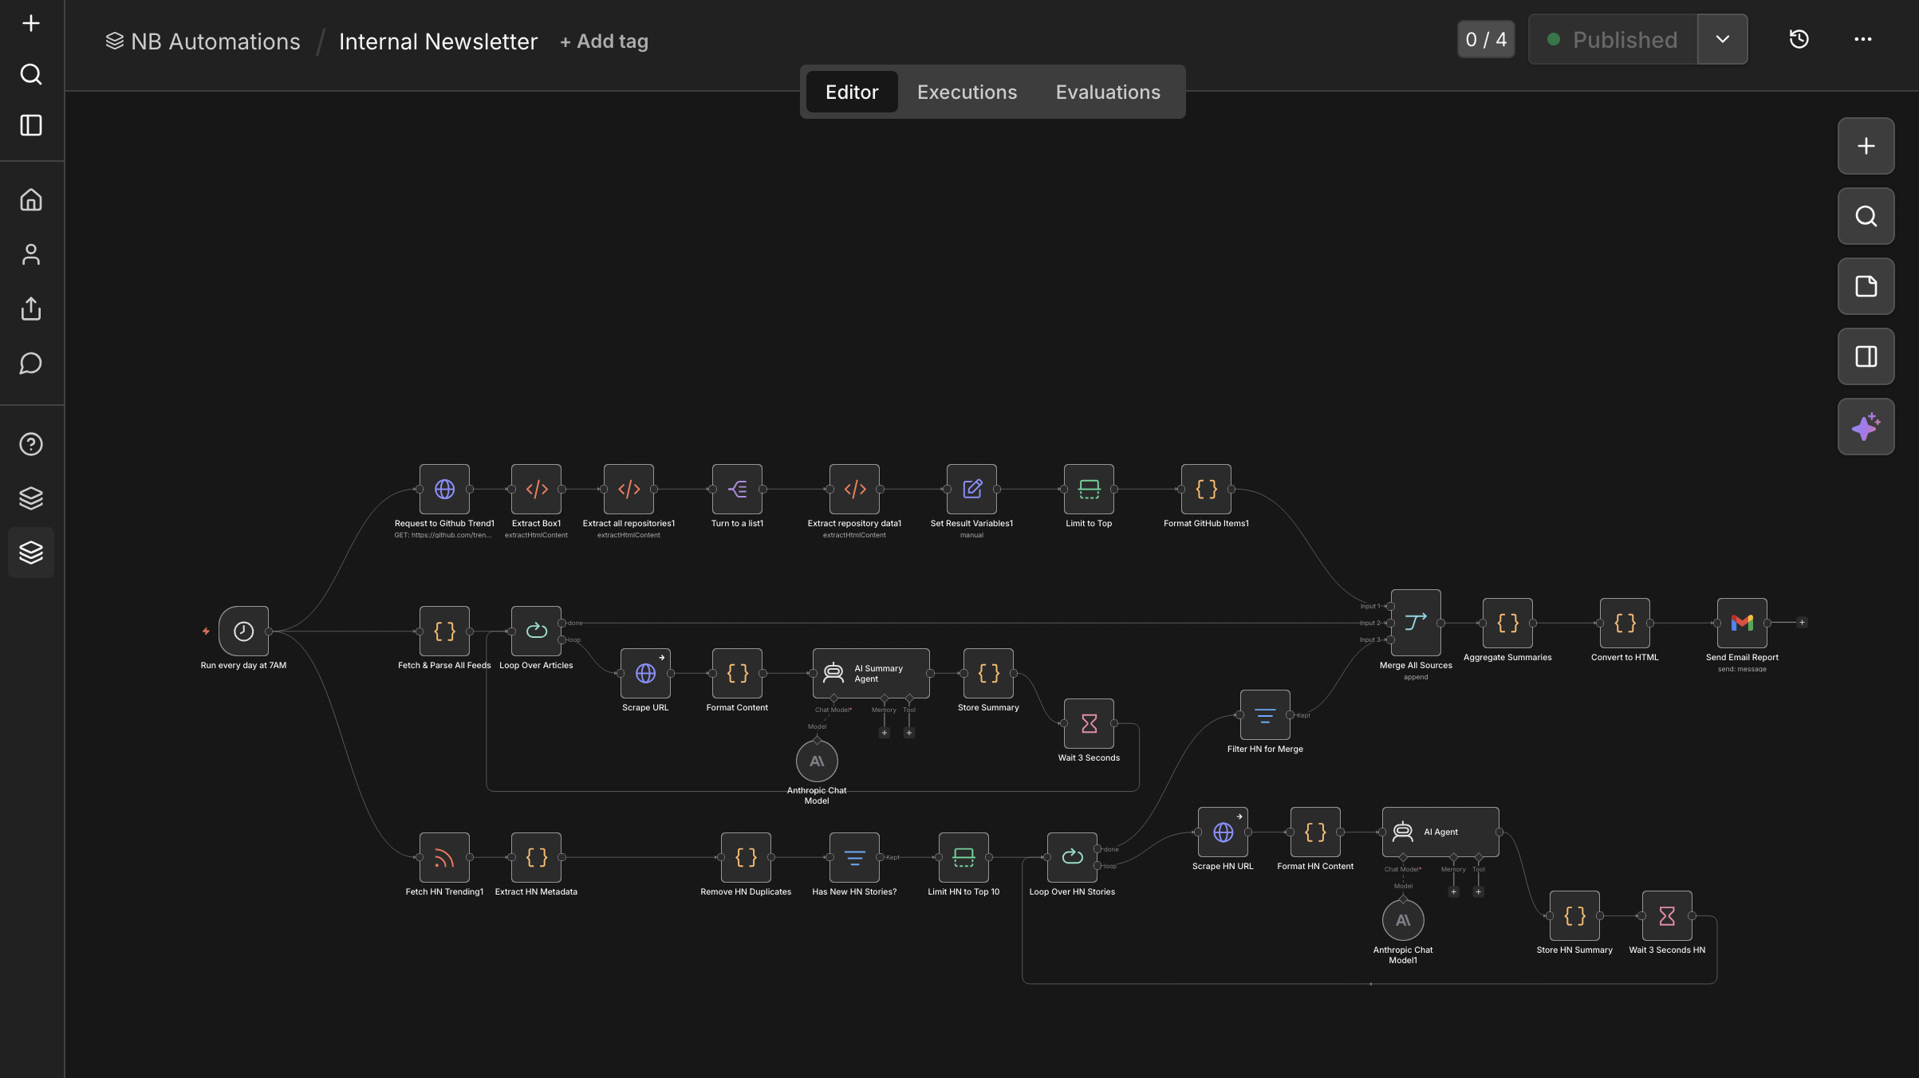Open the workflow options ellipsis menu
This screenshot has height=1078, width=1919.
(x=1862, y=38)
